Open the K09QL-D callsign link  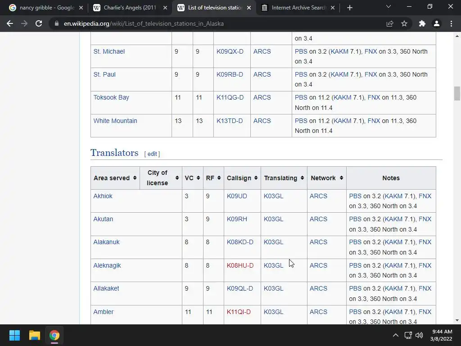(x=240, y=288)
